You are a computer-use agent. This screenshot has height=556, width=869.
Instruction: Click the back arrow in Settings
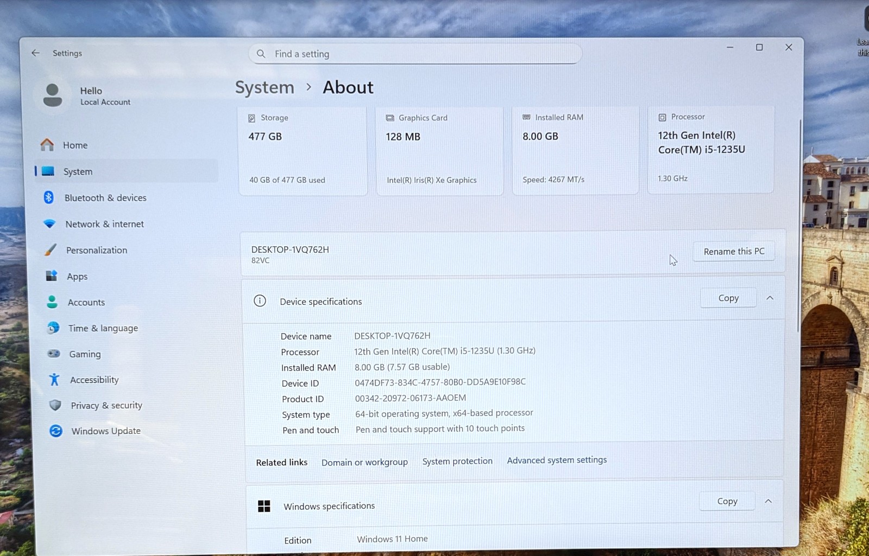click(x=36, y=53)
